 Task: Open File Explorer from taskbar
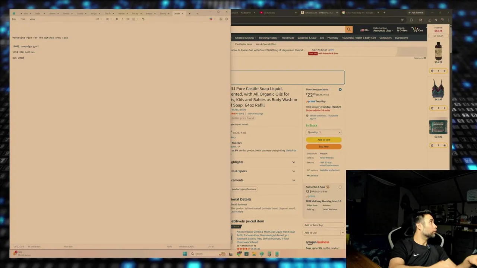click(x=254, y=254)
